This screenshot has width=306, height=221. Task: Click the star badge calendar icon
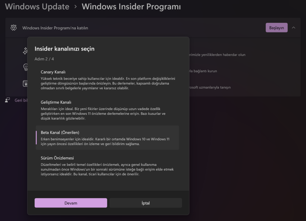[25, 84]
